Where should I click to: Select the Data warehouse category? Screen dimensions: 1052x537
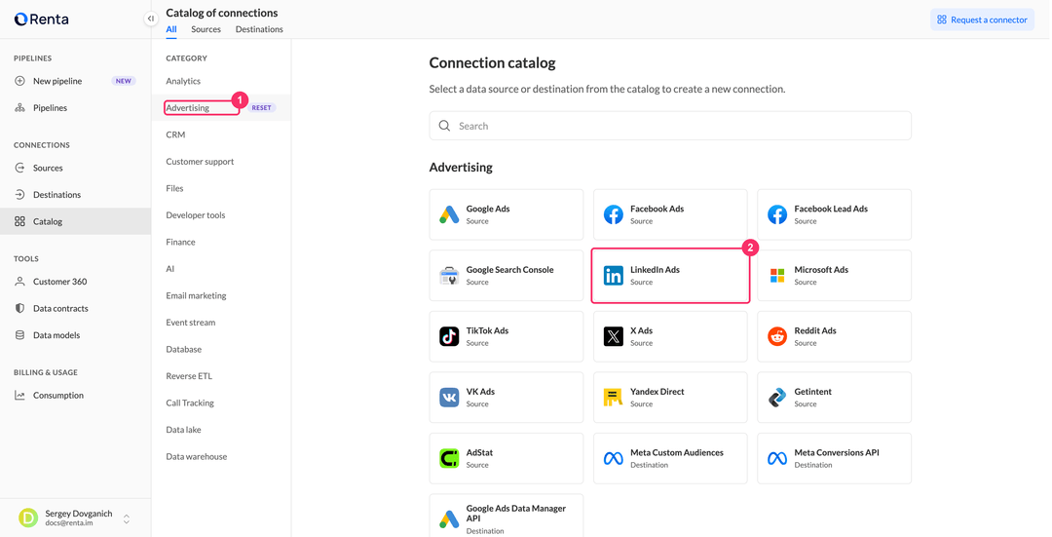tap(197, 456)
